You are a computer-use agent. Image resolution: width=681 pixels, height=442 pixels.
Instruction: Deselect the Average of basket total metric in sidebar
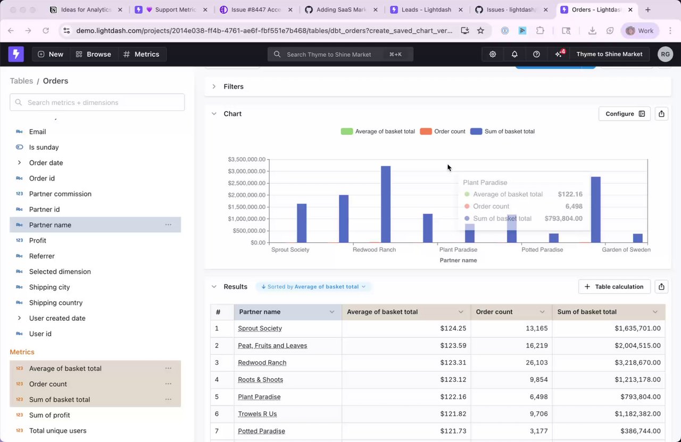95,368
